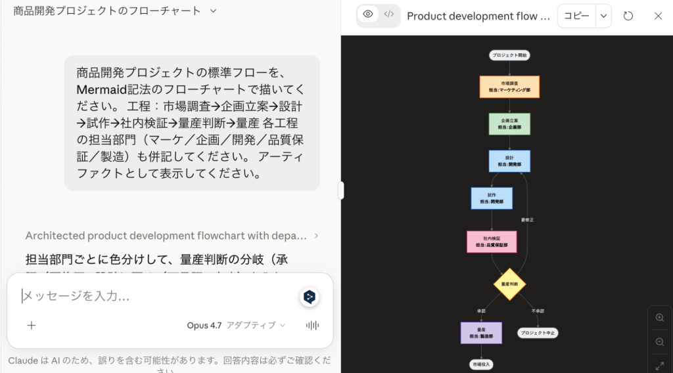Screen dimensions: 673x373
Task: Close the artifact panel
Action: (x=658, y=16)
